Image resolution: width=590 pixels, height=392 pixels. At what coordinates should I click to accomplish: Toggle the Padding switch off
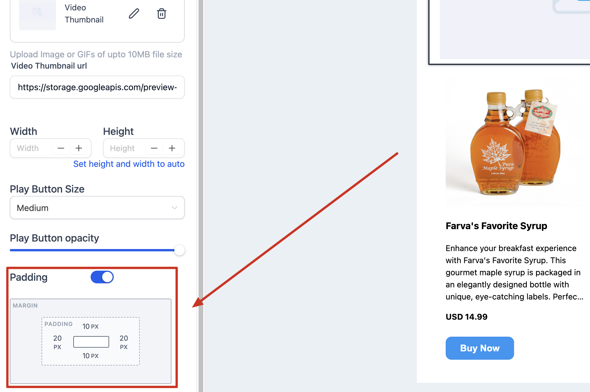tap(102, 277)
